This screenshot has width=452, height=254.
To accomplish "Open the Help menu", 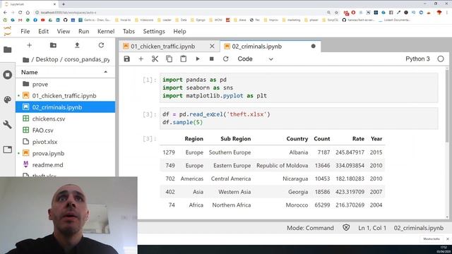I will point(179,31).
